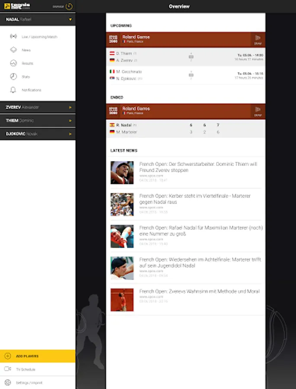Read 'Rafael Nadal für Maximilian Marterer' headline
Image resolution: width=296 pixels, height=389 pixels.
click(201, 230)
